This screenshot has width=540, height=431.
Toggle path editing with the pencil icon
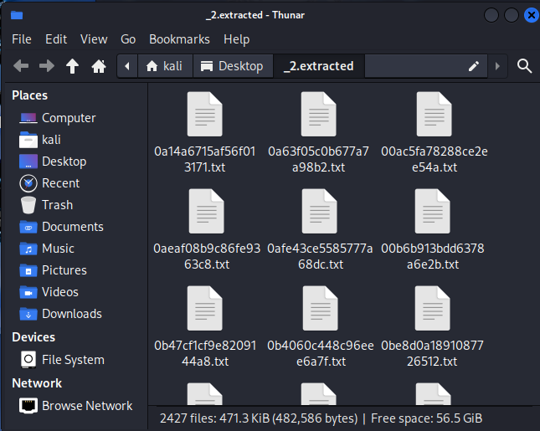(x=474, y=66)
